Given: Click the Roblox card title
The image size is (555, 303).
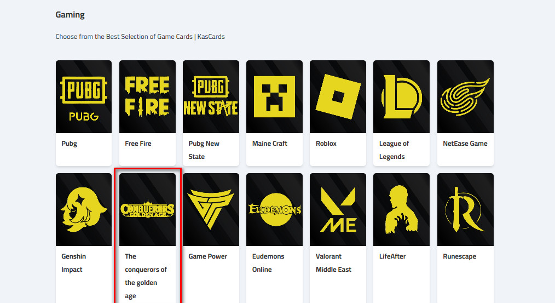Looking at the screenshot, I should pyautogui.click(x=326, y=144).
